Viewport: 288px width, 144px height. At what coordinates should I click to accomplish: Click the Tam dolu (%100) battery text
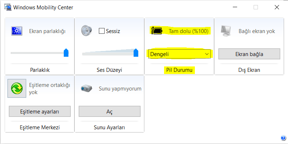point(189,31)
